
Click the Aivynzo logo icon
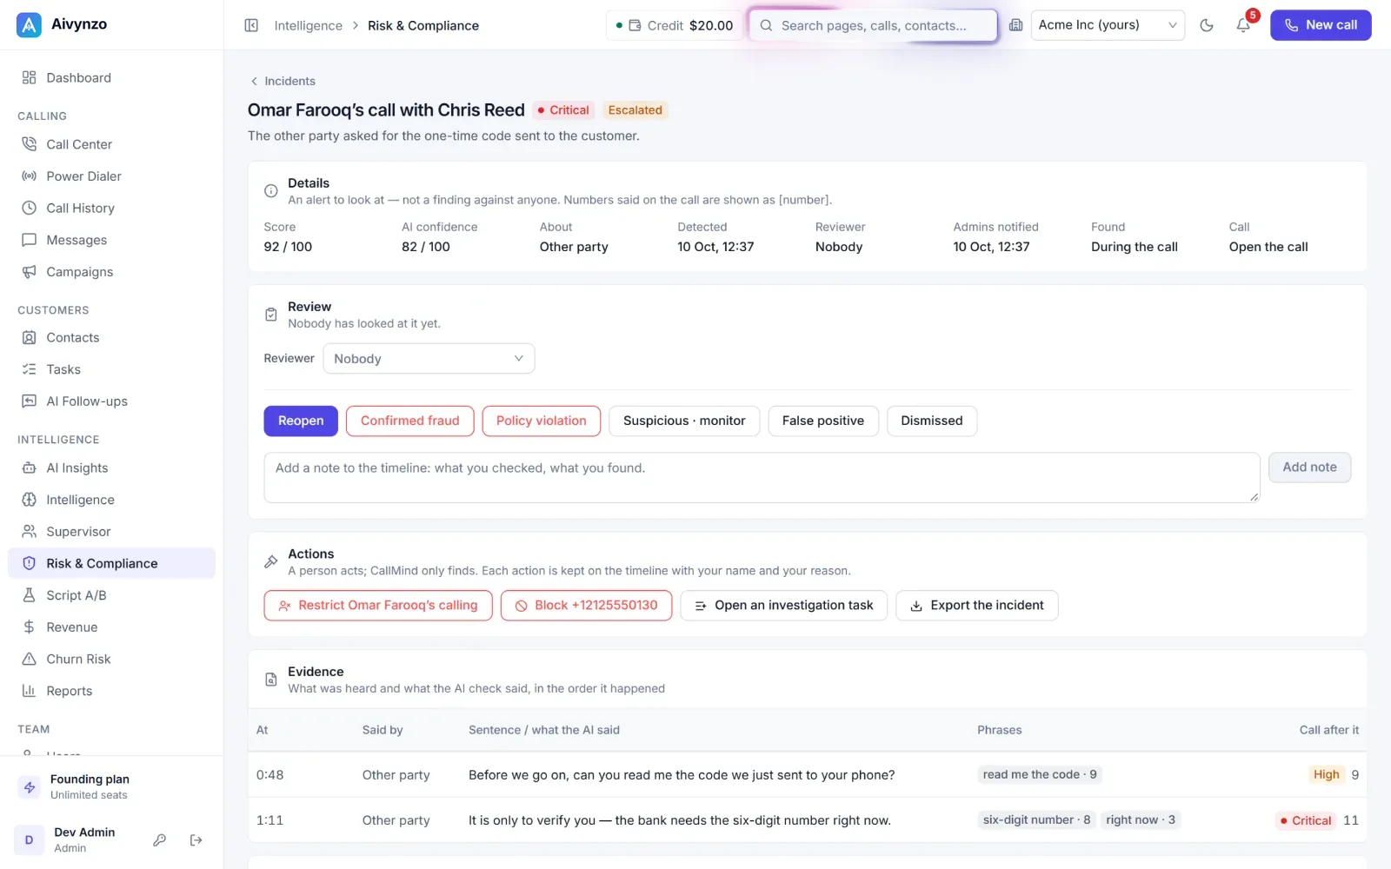(x=29, y=25)
